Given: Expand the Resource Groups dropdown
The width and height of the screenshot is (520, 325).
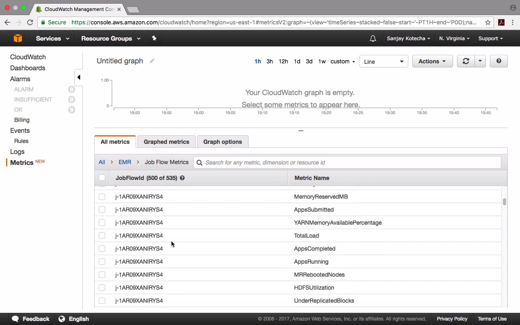Looking at the screenshot, I should 110,39.
